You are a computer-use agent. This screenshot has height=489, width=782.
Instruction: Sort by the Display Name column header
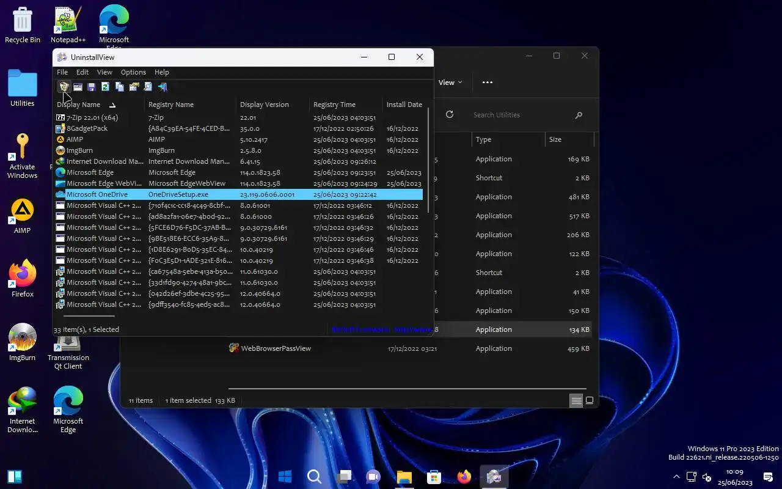point(99,105)
